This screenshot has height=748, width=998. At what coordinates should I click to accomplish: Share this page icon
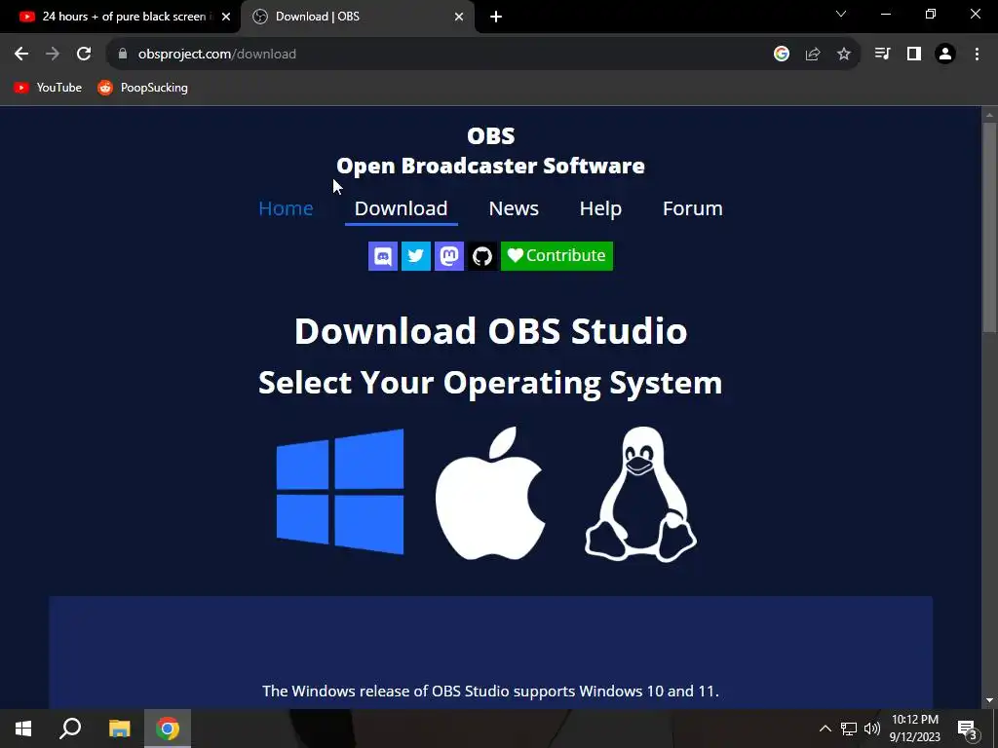[813, 55]
